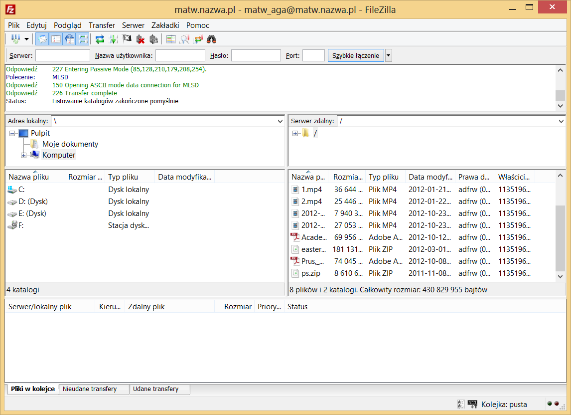
Task: Click the Acade... PDF file icon
Action: tap(295, 237)
